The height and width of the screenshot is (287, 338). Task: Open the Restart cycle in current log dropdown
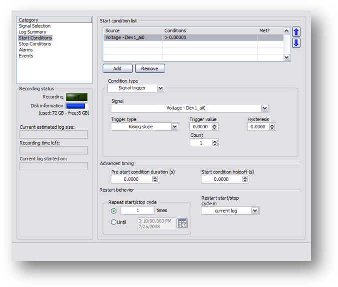(255, 211)
